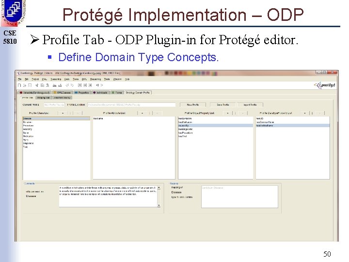Select hasMedicalName in the DatatypeProperty list

[x=293, y=126]
